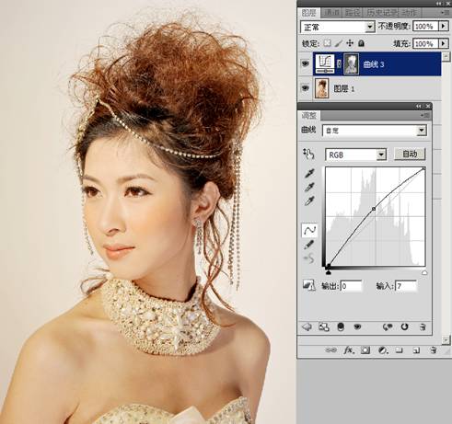Reset the curves adjustment to defaults

[404, 327]
